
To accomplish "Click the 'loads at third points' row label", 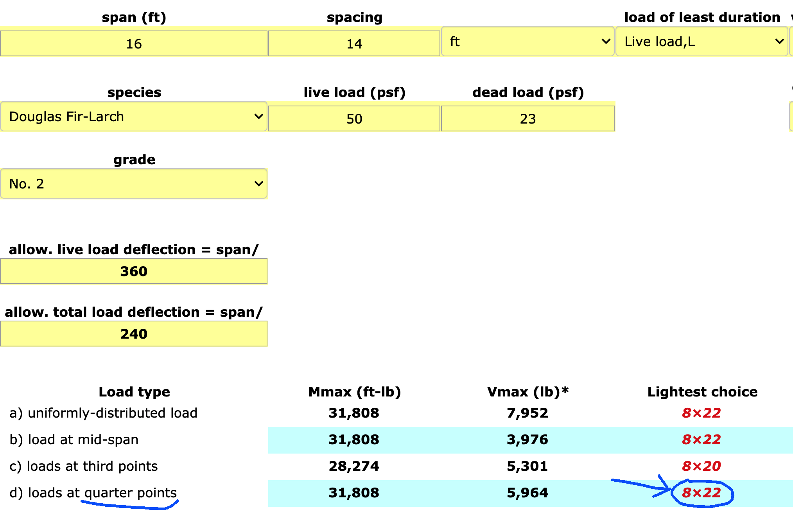I will [84, 466].
